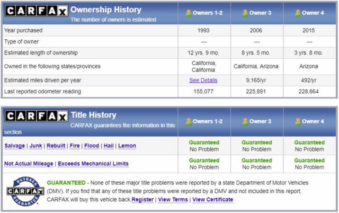Select the Title History heading

(x=94, y=115)
